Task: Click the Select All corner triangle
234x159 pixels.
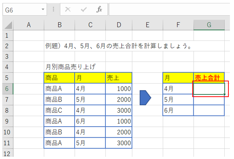Action: click(8, 25)
